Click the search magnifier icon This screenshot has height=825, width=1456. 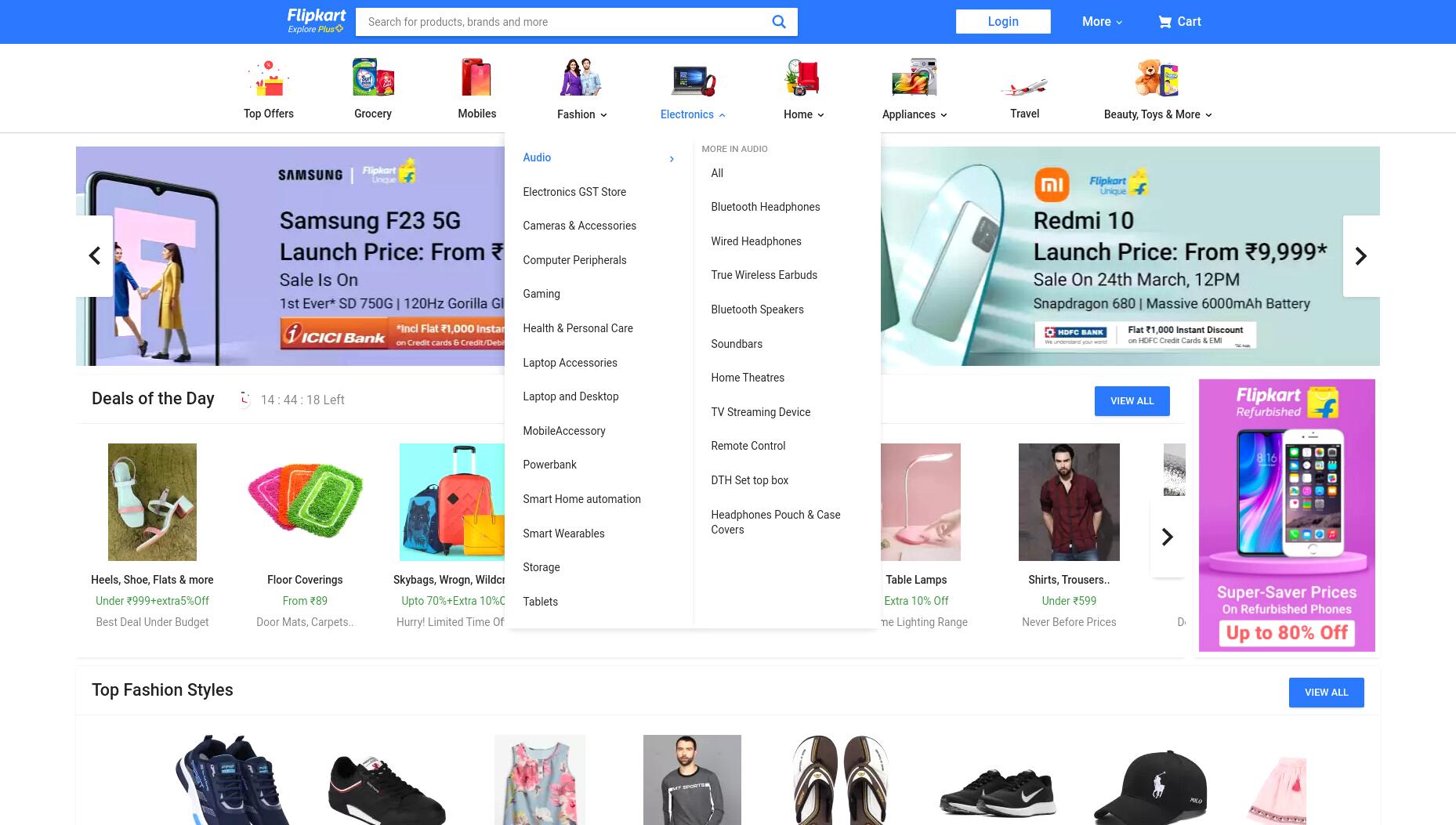click(778, 22)
